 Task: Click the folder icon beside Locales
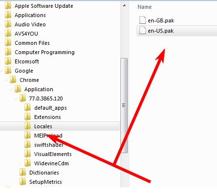tap(28, 126)
